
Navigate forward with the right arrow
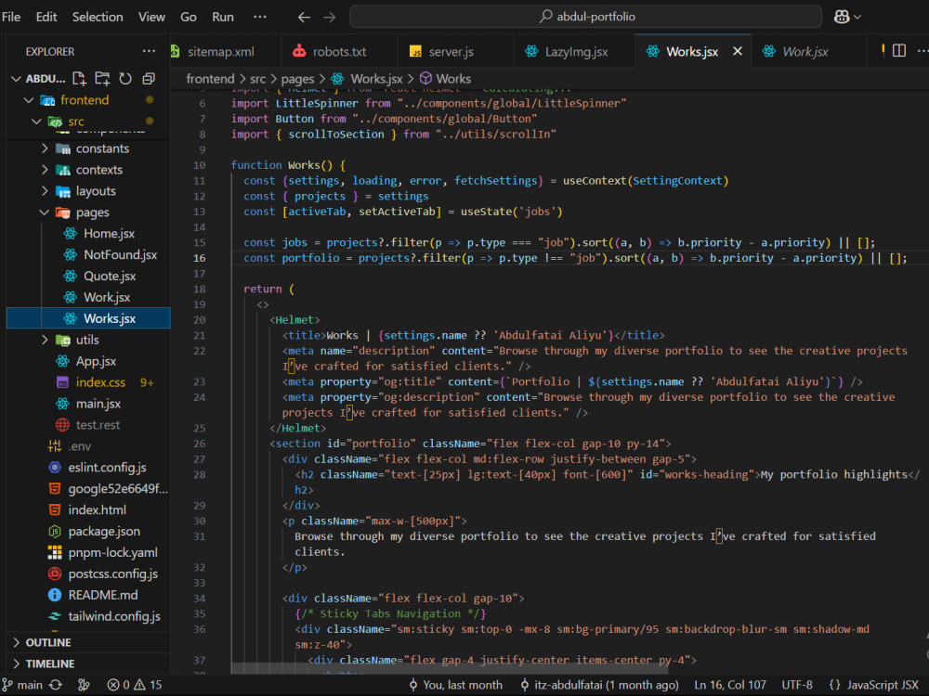coord(330,17)
